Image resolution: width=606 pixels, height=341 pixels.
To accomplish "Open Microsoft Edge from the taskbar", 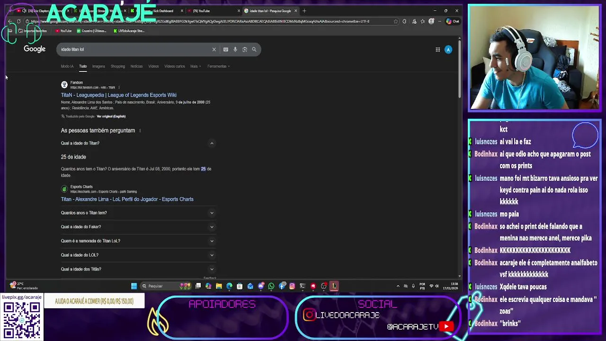I will tap(229, 286).
